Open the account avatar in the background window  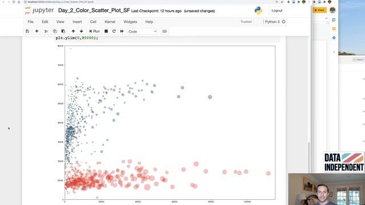click(332, 10)
